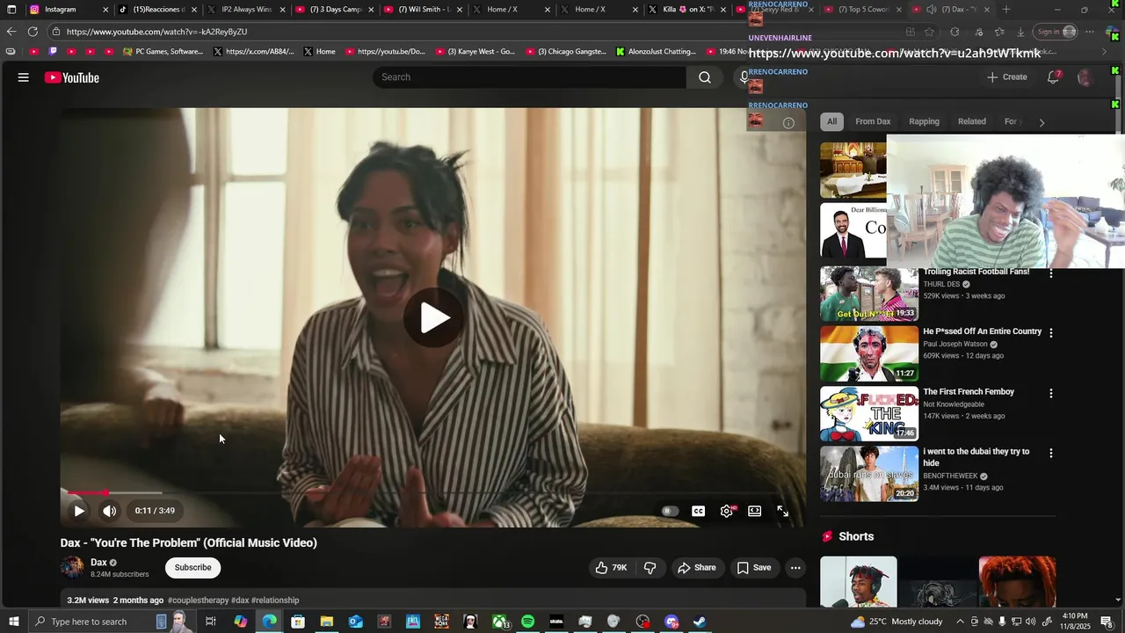
Task: Open YouTube notifications bell
Action: (1053, 77)
